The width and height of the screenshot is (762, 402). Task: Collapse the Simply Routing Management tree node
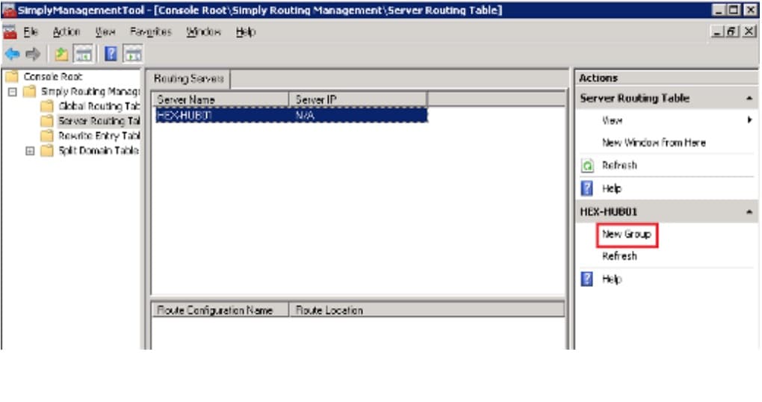point(12,92)
